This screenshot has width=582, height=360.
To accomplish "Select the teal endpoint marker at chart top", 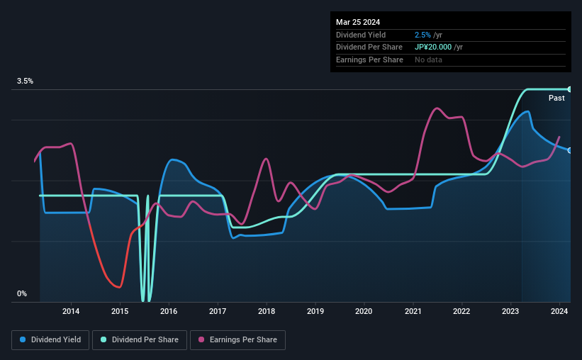I will (570, 89).
